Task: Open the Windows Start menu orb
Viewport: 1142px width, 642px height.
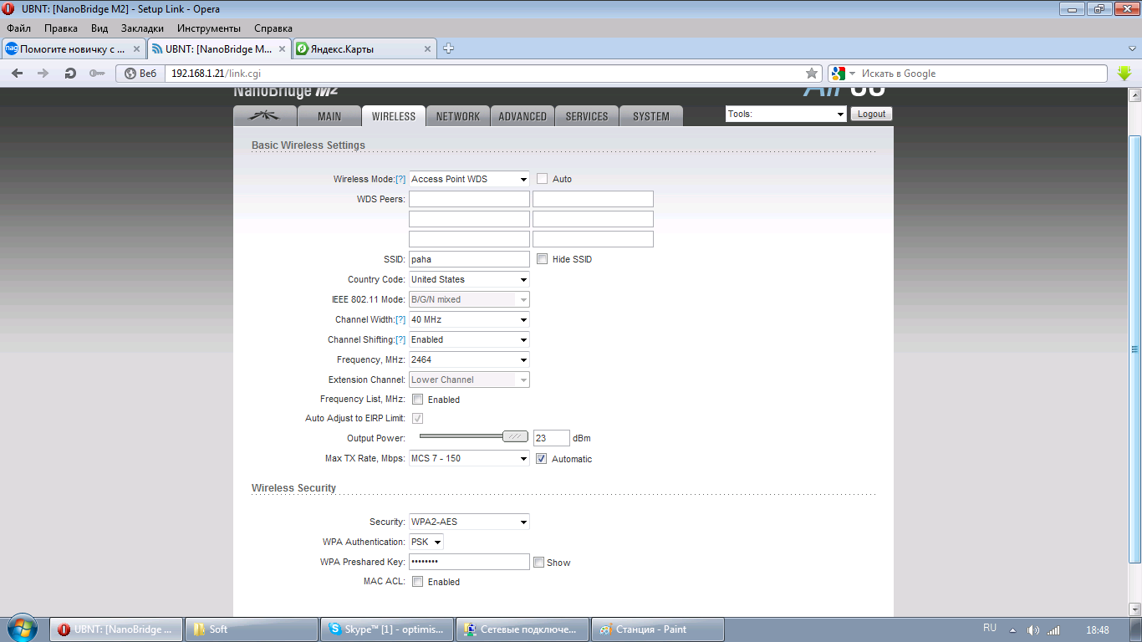Action: [22, 629]
